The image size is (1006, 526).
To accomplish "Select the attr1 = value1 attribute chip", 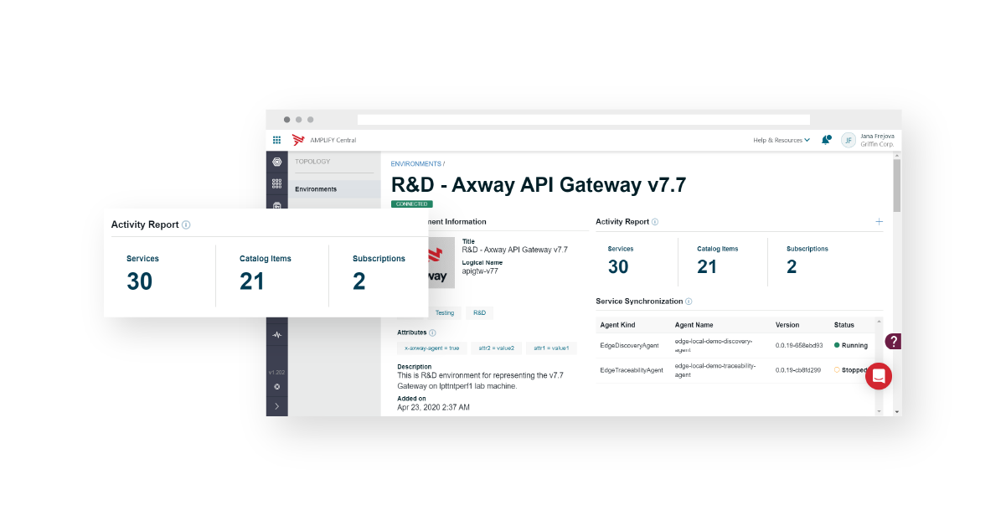I will tap(551, 348).
